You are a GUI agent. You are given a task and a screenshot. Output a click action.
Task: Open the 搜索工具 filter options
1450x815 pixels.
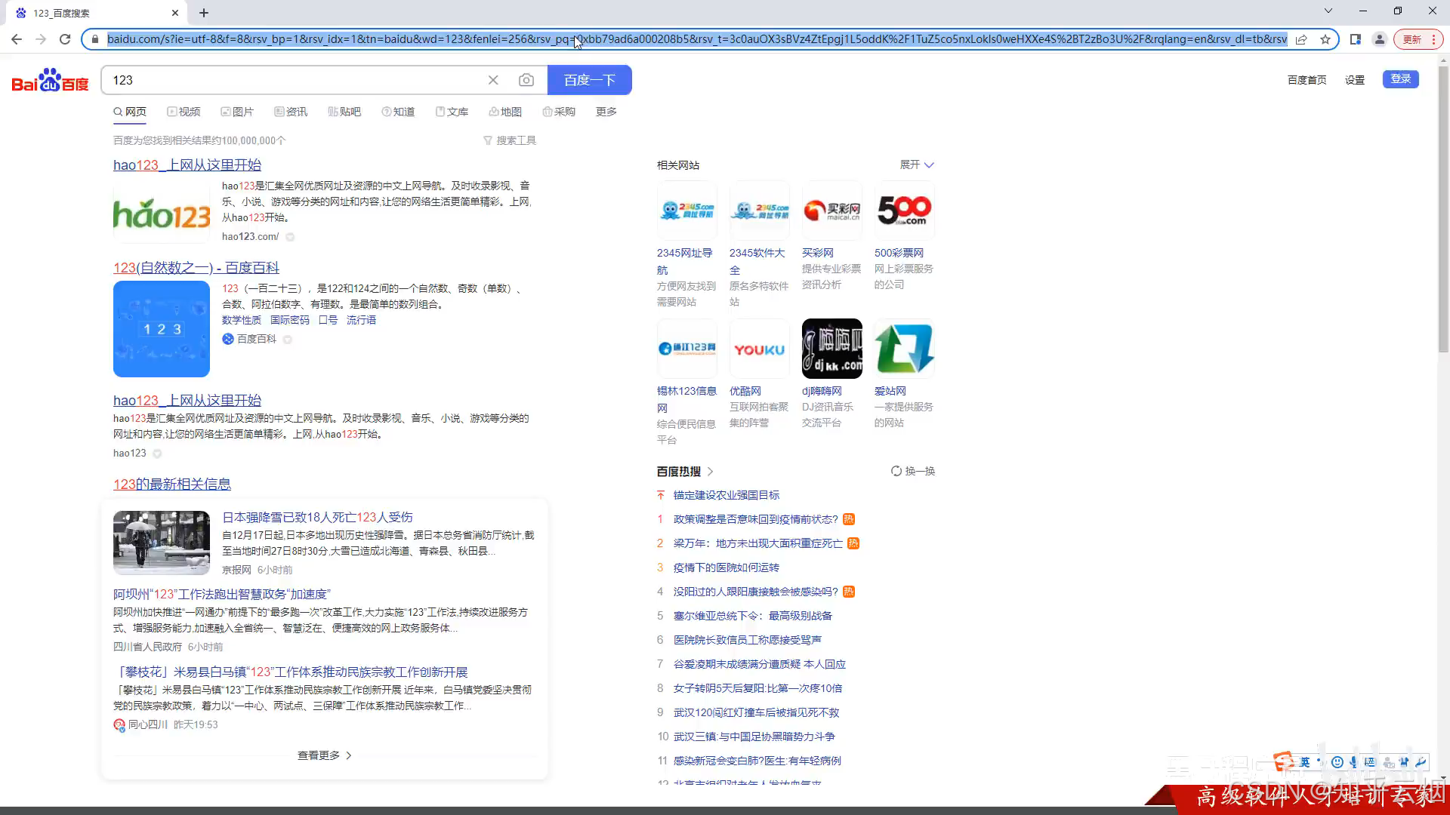coord(510,140)
